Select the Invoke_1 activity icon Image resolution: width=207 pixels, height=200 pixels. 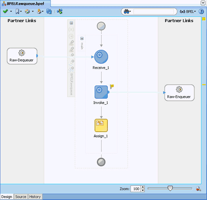click(x=101, y=92)
